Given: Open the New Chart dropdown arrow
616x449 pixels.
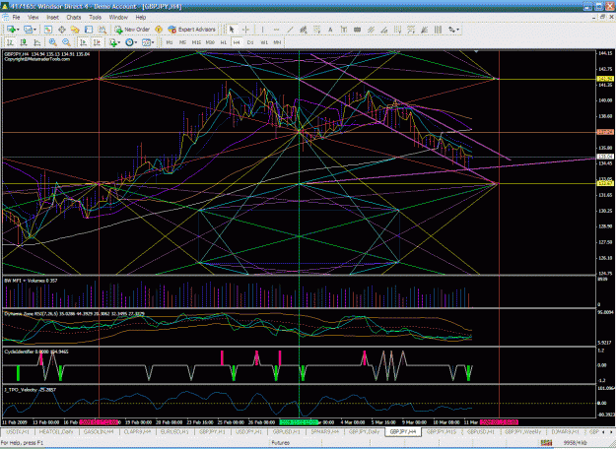Looking at the screenshot, I should (x=18, y=30).
